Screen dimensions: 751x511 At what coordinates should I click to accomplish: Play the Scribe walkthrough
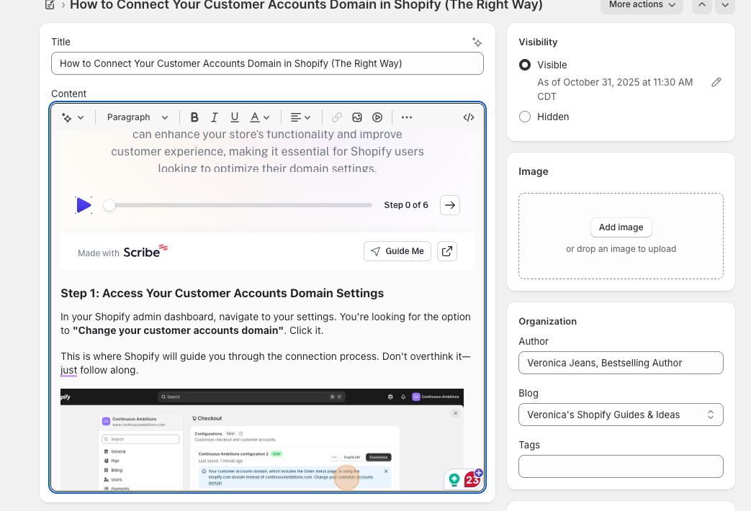coord(84,205)
